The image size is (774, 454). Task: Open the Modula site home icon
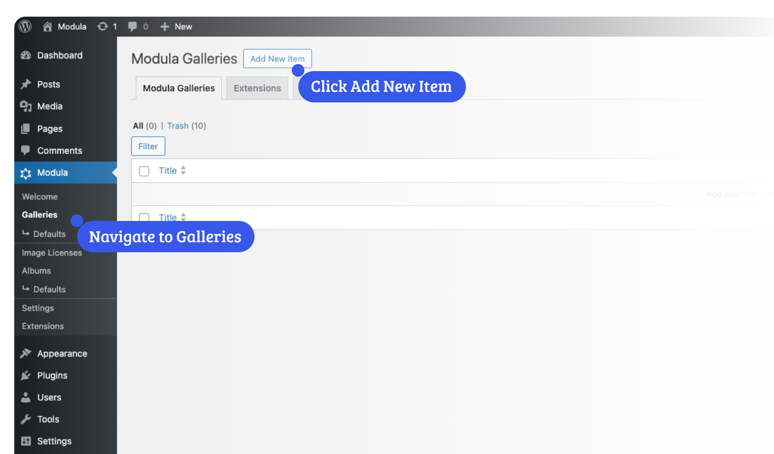tap(47, 27)
